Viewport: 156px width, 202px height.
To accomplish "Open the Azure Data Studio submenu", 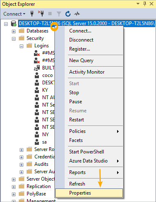I will (89, 161).
